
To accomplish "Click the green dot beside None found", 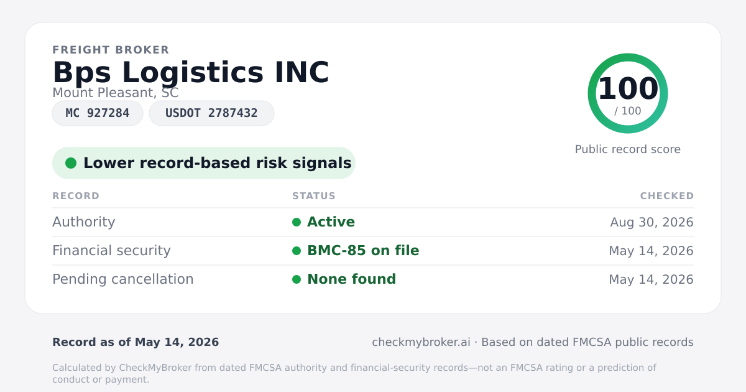I will (297, 279).
